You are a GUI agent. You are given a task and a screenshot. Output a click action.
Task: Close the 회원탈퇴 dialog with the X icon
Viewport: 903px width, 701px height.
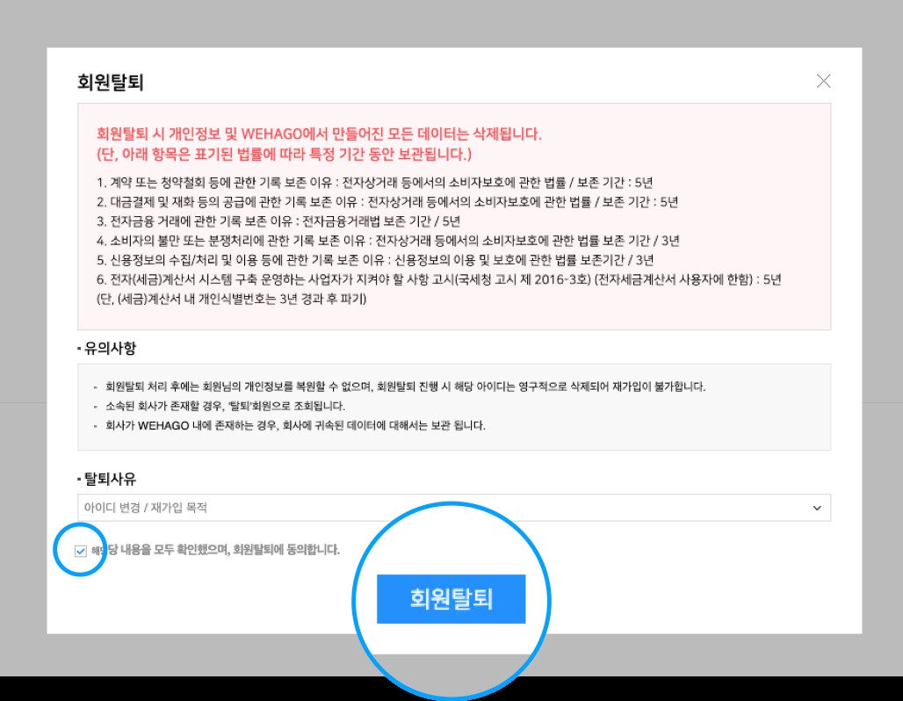pos(824,81)
